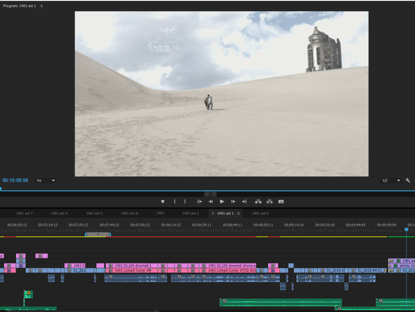The height and width of the screenshot is (312, 415).
Task: Step back one frame
Action: pos(210,201)
